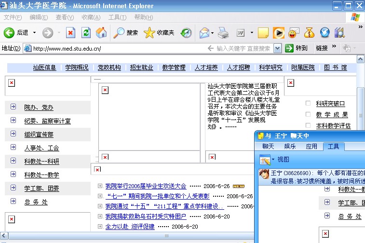
Task: Open the History clock icon
Action: tap(186, 33)
